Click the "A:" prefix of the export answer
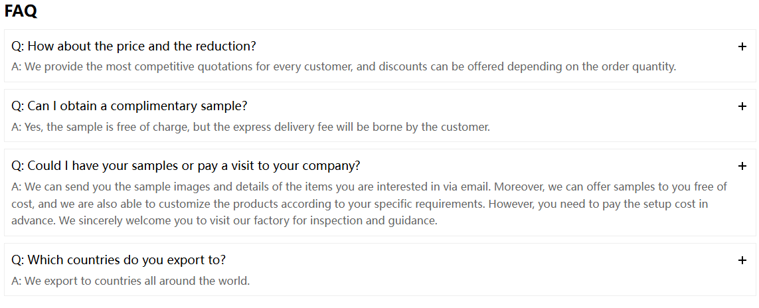The height and width of the screenshot is (308, 759). click(17, 281)
